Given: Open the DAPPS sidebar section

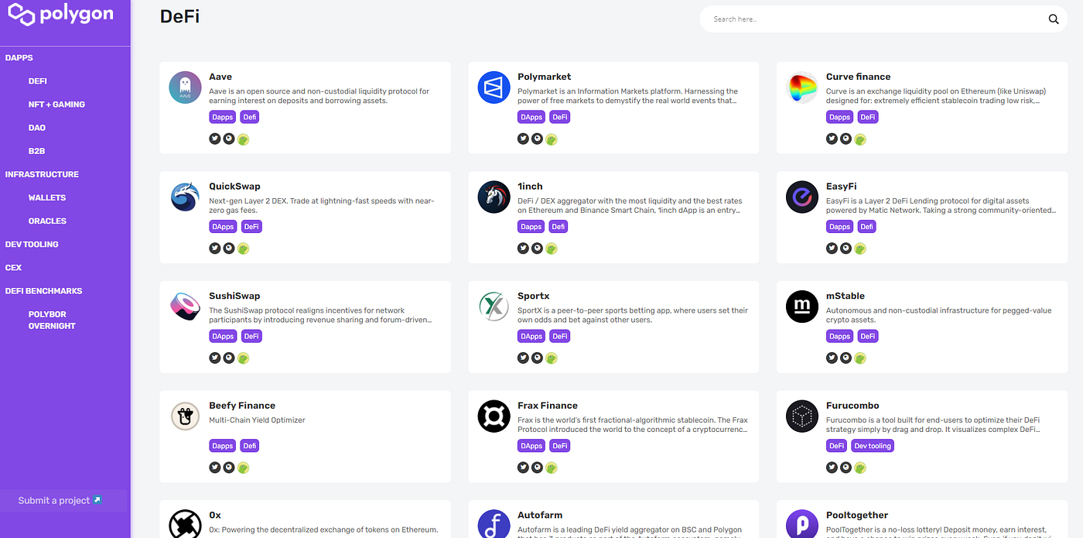Looking at the screenshot, I should [x=19, y=58].
